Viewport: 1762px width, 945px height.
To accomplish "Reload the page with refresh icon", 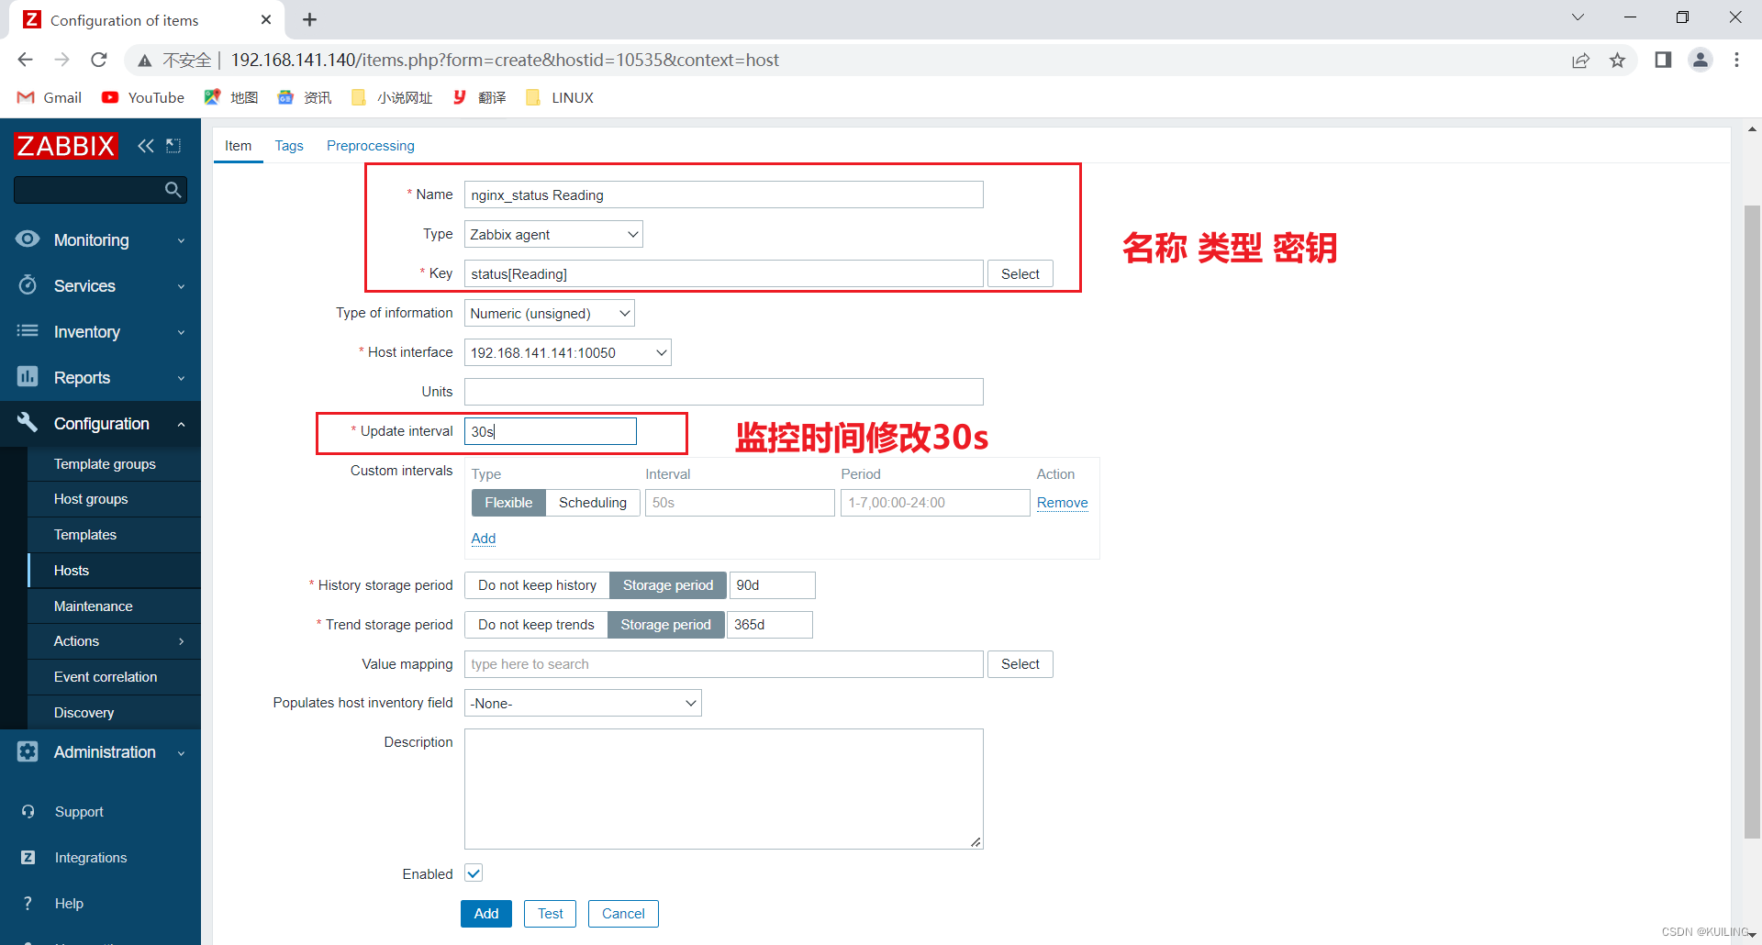I will pos(99,60).
